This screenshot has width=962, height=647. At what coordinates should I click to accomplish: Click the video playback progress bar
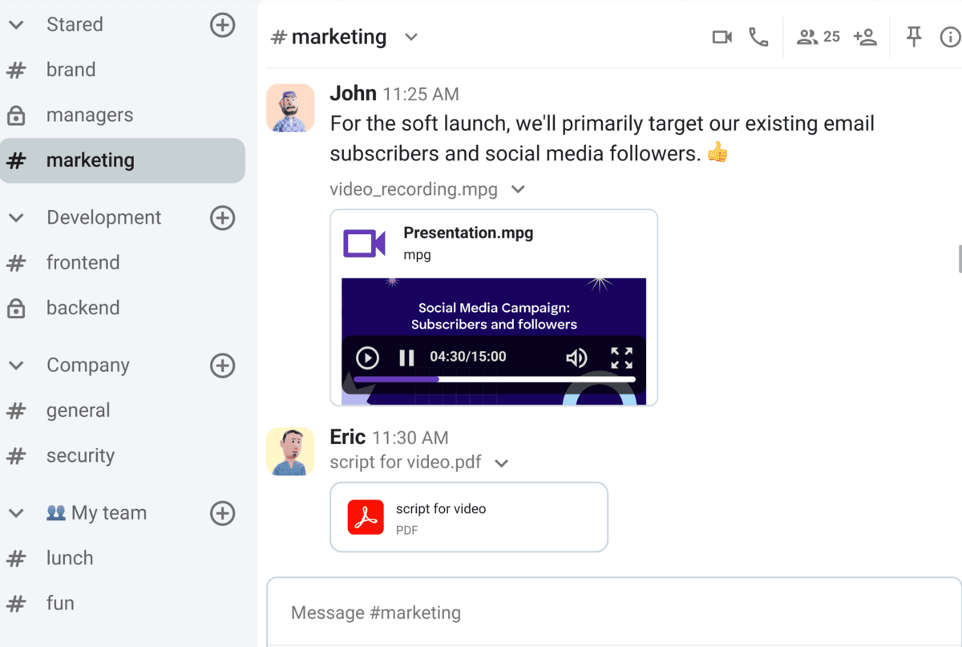493,379
